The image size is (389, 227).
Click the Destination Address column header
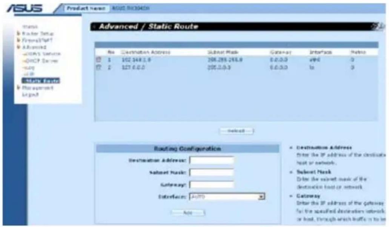coord(146,52)
